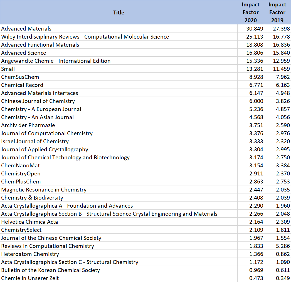291x282 pixels.
Task: Click the Impact Factor 2019 header
Action: [x=277, y=12]
